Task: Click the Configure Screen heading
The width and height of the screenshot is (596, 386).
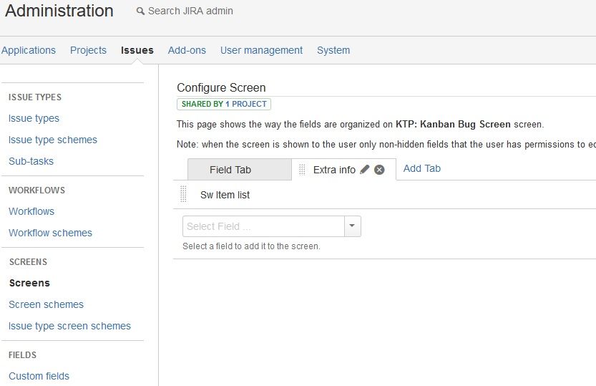Action: click(221, 87)
